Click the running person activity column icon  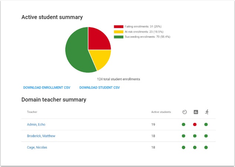pos(207,112)
